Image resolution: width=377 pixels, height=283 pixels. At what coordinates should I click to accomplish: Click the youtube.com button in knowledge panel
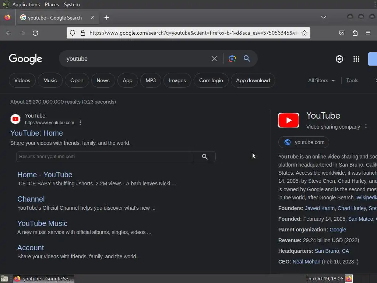pyautogui.click(x=304, y=142)
